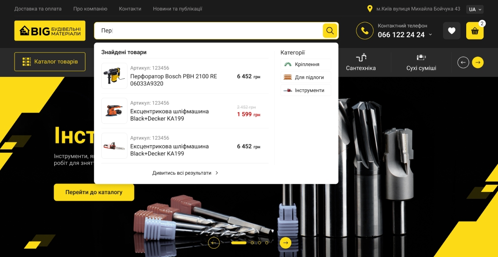Open the wishlist heart icon
This screenshot has height=257, width=498.
point(451,31)
